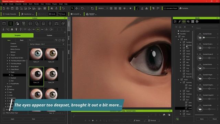220x124 pixels.
Task: Click the Save Project disk icon
Action: point(12,8)
